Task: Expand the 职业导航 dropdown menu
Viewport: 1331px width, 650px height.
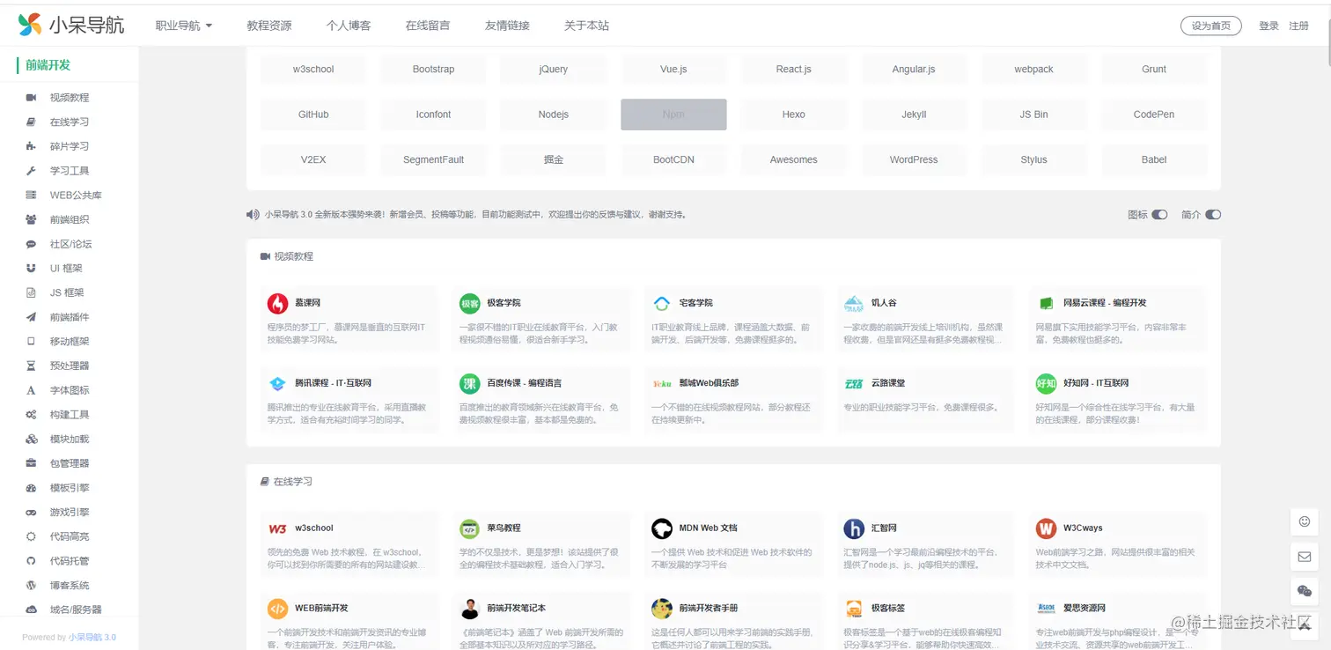Action: click(184, 26)
